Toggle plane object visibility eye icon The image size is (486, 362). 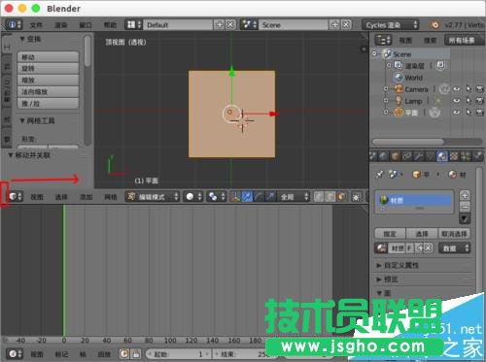pos(457,113)
